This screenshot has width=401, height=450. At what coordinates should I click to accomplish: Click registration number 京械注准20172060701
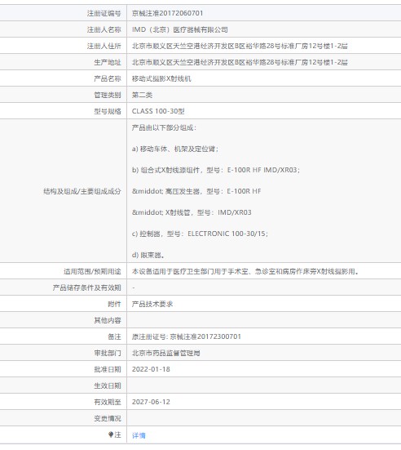pos(167,13)
